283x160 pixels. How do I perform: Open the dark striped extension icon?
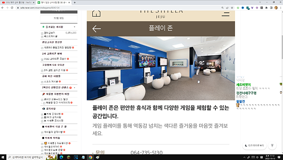261,8
